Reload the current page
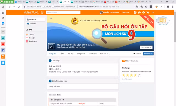 tap(19, 7)
